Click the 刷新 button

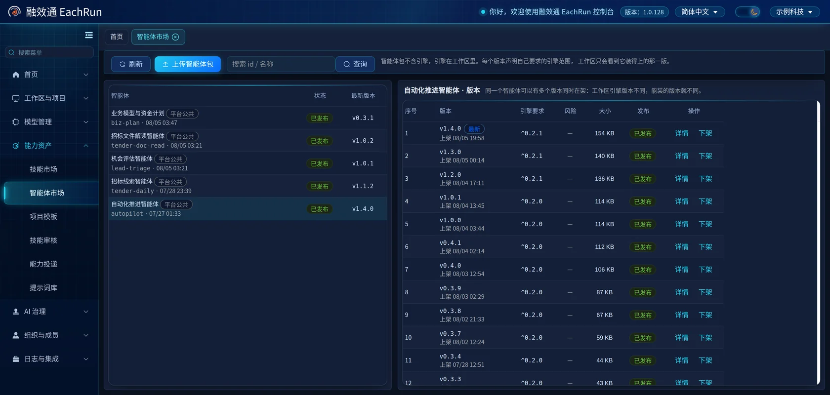131,64
